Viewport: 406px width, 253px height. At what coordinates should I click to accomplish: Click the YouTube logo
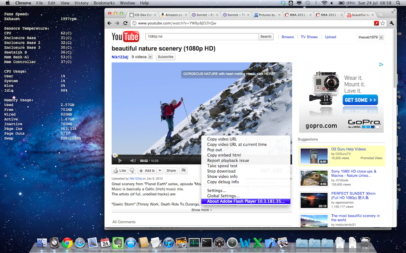[125, 37]
